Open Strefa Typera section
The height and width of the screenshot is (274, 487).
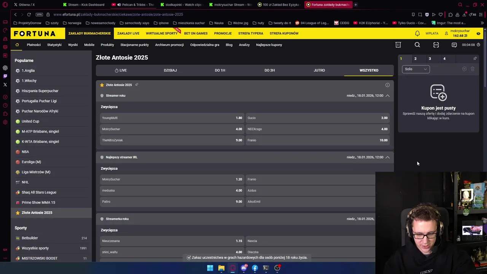click(x=251, y=33)
